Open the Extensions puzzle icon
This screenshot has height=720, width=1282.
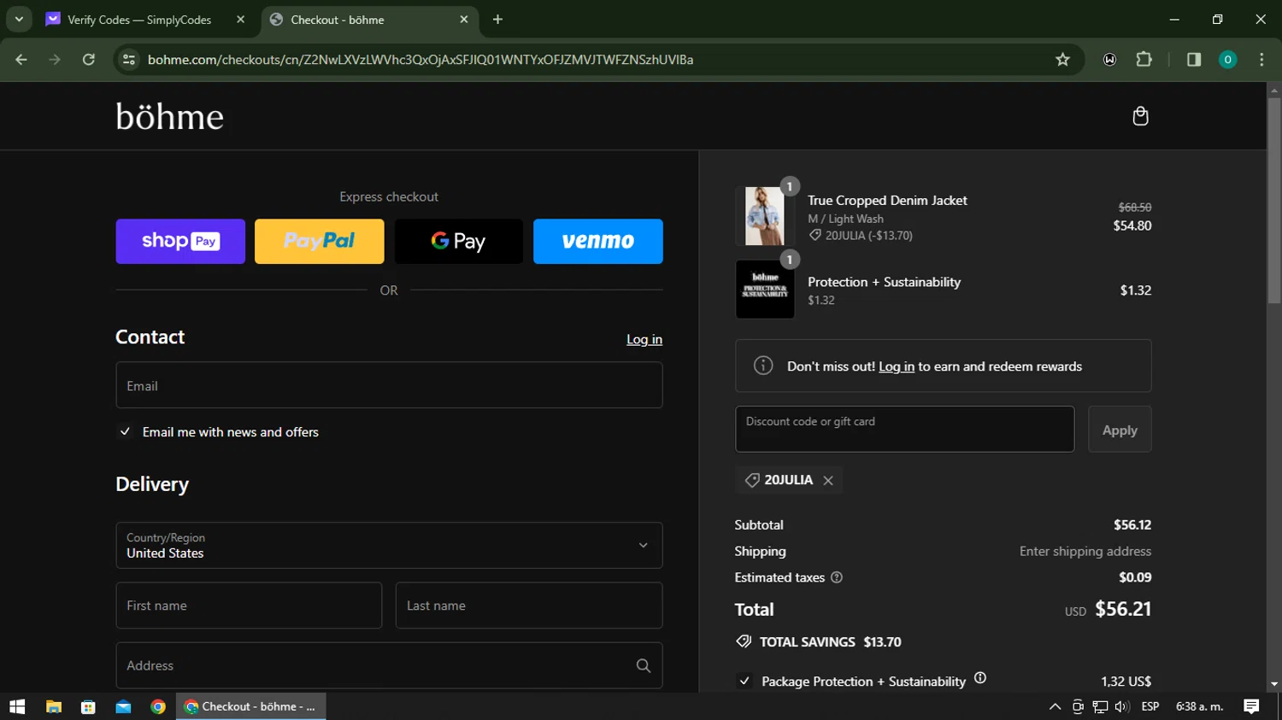1144,60
